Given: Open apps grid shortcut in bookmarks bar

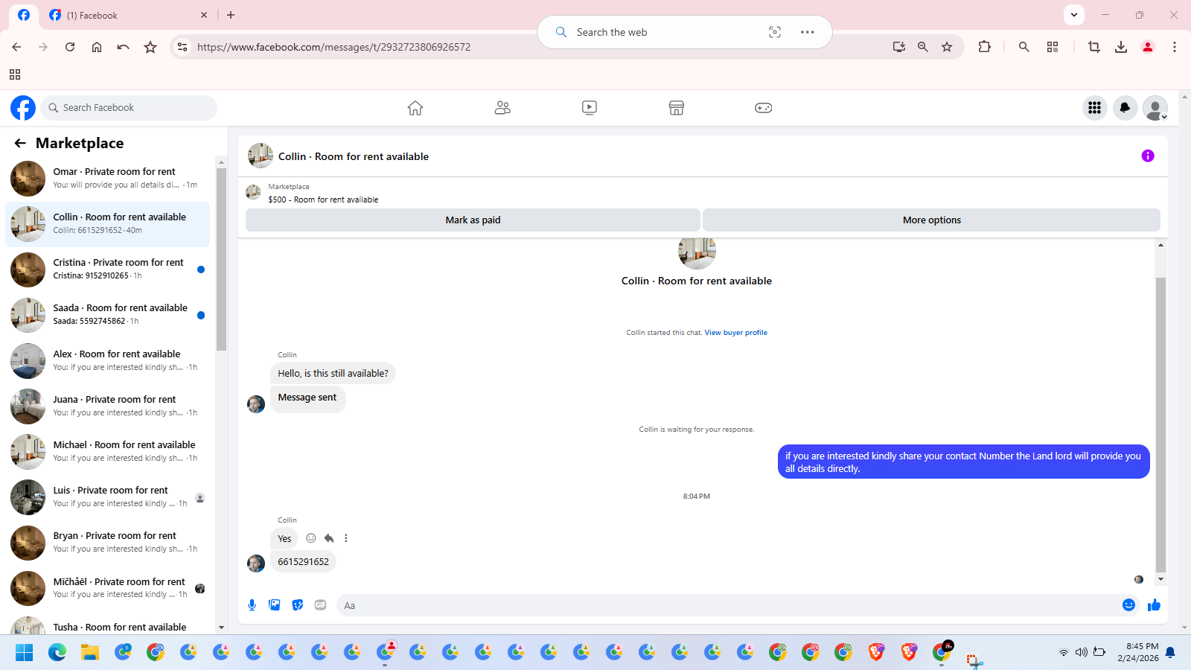Looking at the screenshot, I should pos(15,74).
